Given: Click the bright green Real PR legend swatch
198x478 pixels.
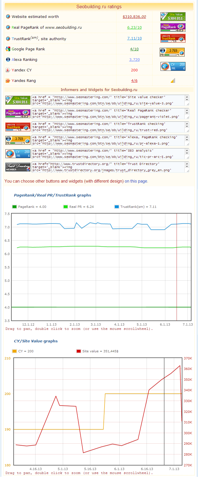Looking at the screenshot, I should pyautogui.click(x=66, y=207).
